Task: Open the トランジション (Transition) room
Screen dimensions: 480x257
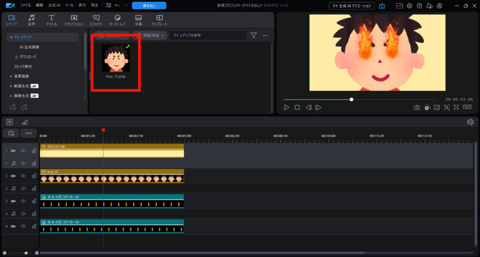Action: tap(74, 20)
